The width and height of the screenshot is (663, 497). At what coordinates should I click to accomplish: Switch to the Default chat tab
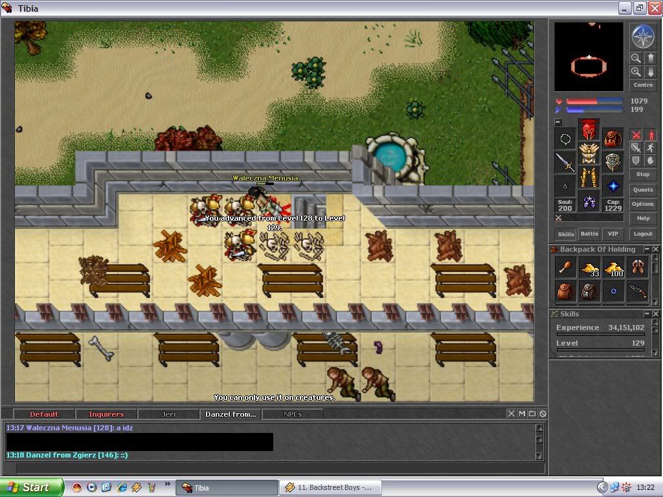[44, 414]
